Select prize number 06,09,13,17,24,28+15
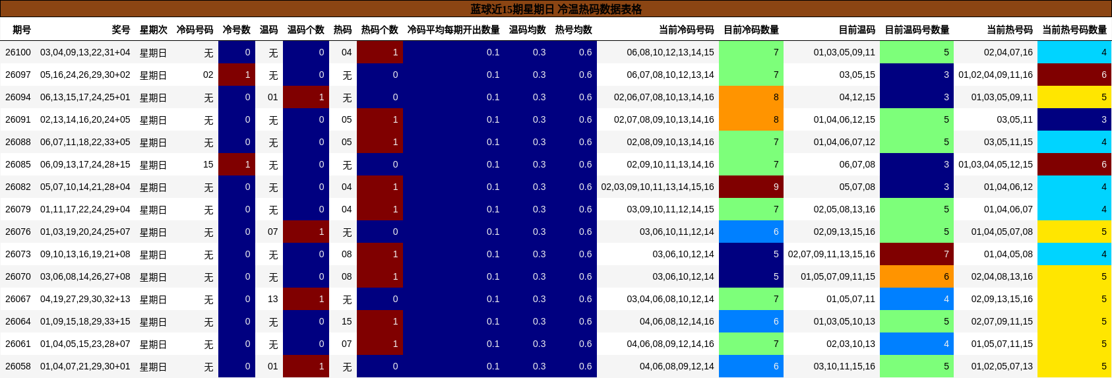This screenshot has height=378, width=1112. [85, 164]
